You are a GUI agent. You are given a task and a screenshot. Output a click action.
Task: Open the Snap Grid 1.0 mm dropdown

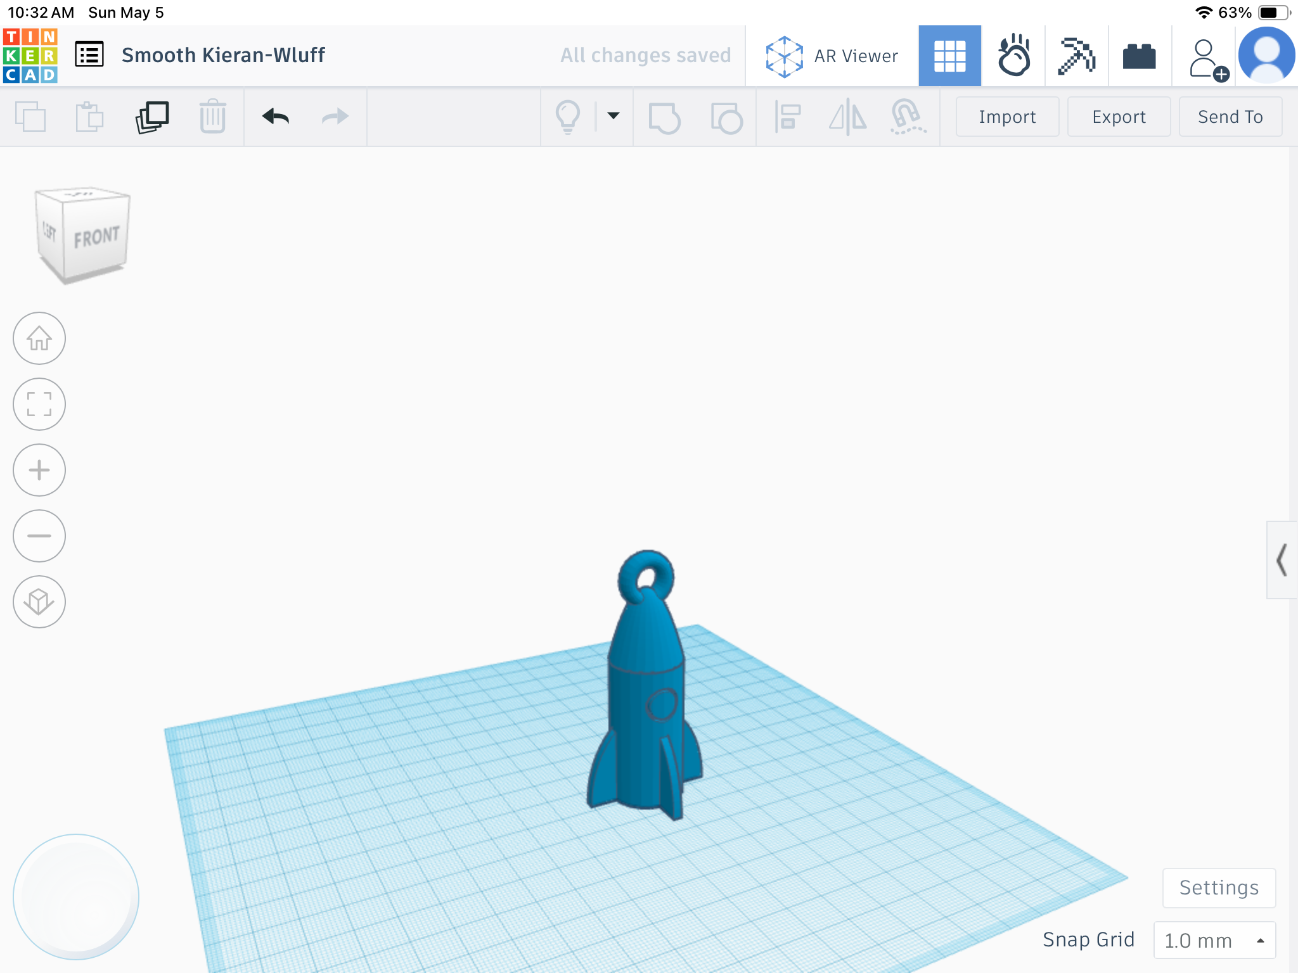pyautogui.click(x=1214, y=940)
